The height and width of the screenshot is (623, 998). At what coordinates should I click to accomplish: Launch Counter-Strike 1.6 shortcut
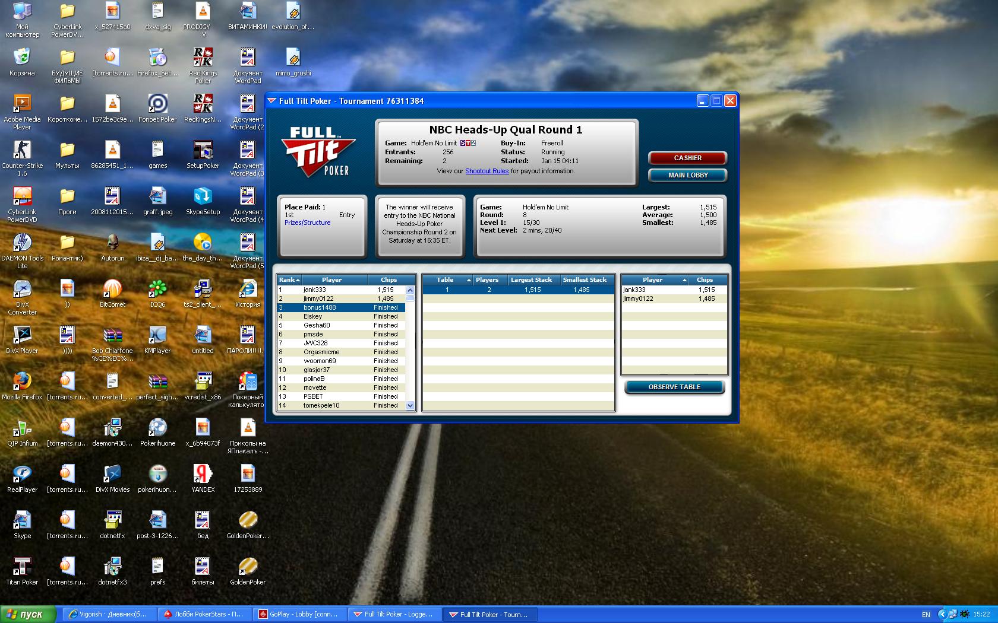tap(22, 151)
